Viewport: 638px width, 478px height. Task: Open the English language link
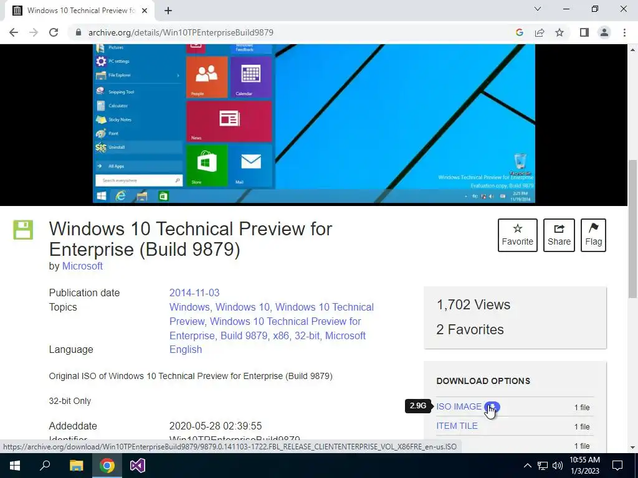click(x=186, y=350)
